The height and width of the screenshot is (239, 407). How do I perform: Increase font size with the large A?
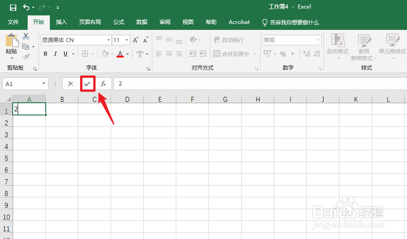tap(136, 40)
